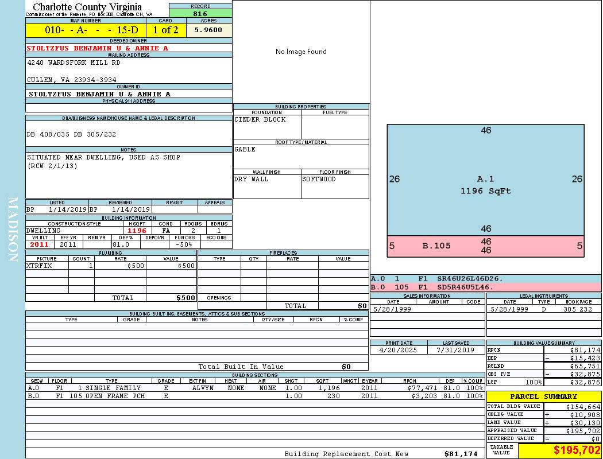Click the yellow PARCEL SUMMARY header
603x459 pixels.
pyautogui.click(x=543, y=396)
